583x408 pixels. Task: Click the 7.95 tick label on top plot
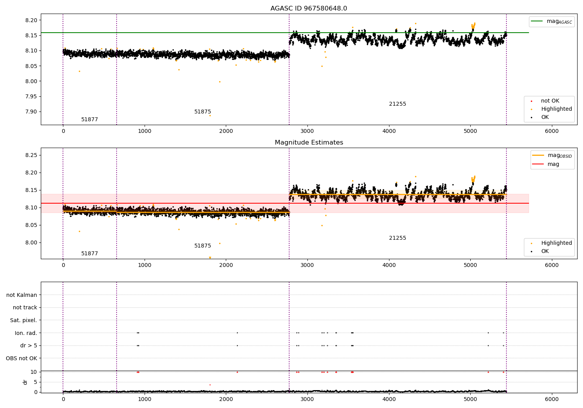(x=31, y=96)
